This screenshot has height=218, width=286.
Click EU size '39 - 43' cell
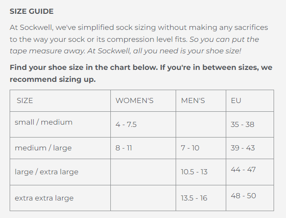pos(242,148)
